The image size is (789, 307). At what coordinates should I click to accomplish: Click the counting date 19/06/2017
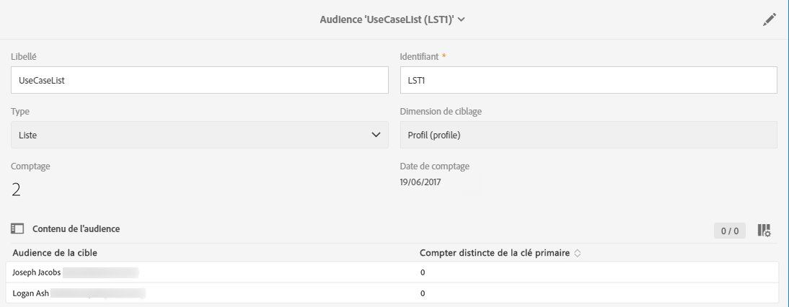pos(420,182)
